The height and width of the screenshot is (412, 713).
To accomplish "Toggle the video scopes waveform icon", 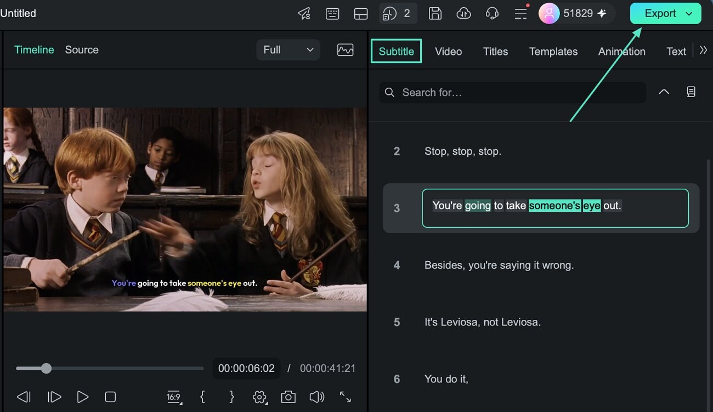I will (345, 50).
